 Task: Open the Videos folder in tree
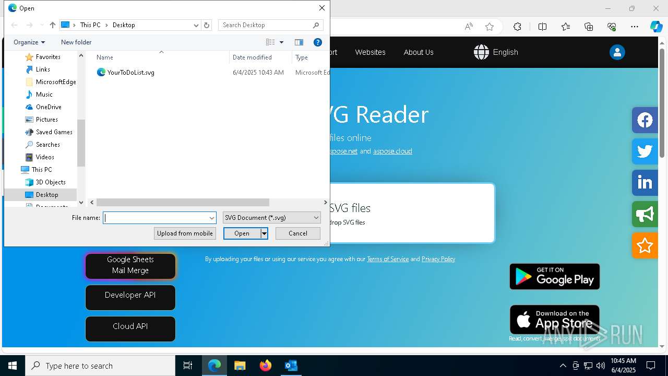[44, 157]
